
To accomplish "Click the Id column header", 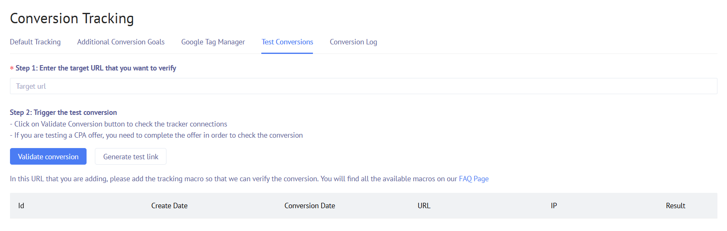I will 21,206.
